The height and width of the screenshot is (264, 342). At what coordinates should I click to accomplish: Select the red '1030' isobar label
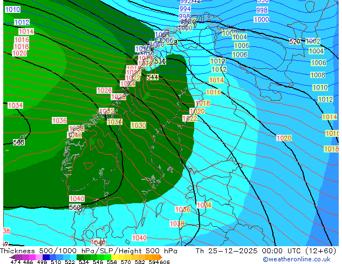tap(139, 125)
